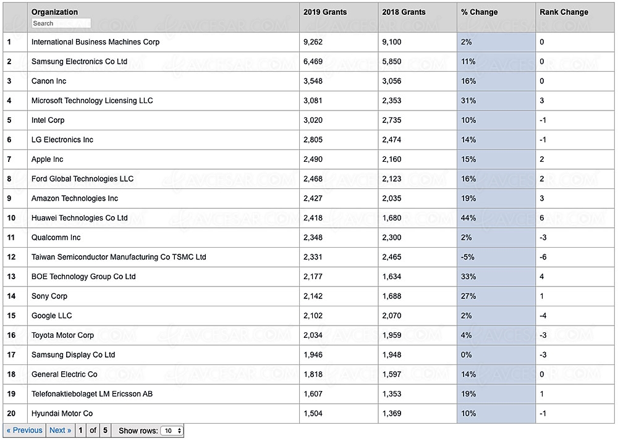Screen dimensions: 618x441
Task: Click the Huawei Technologies Co Ltd entry
Action: (80, 218)
